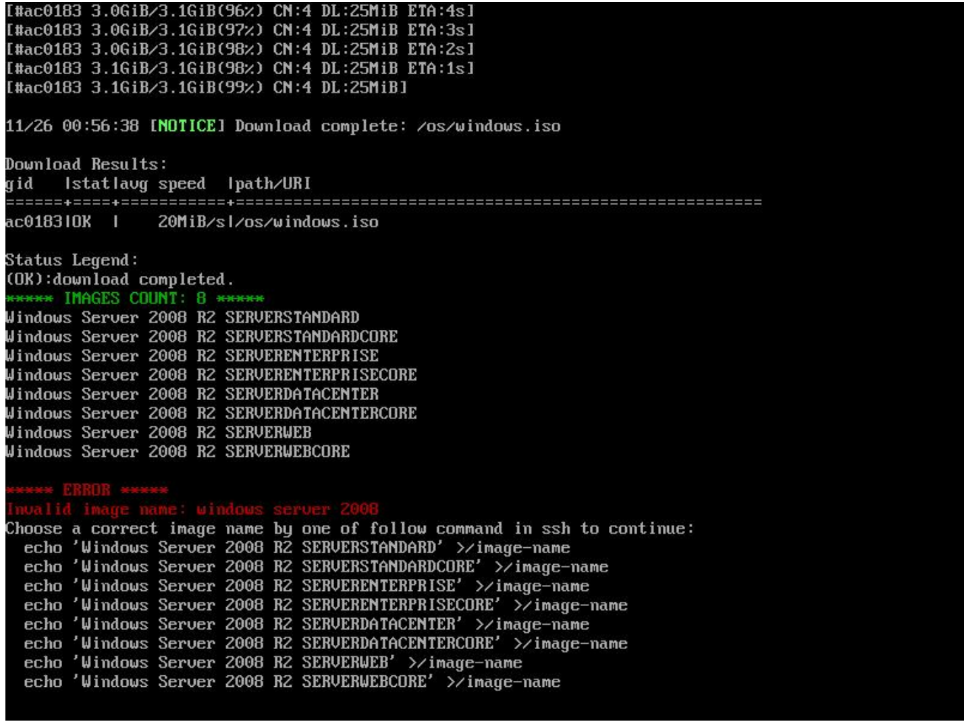Select the echo command for SERVERDATACENTER

(306, 624)
